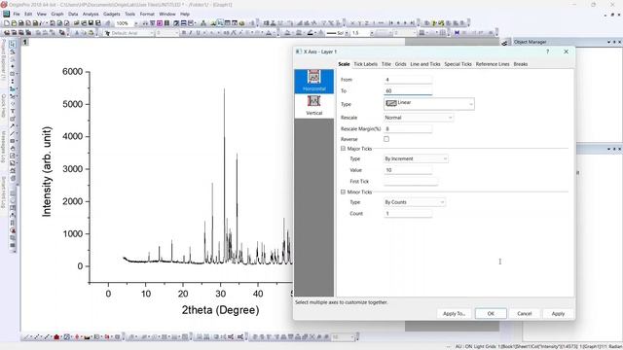Open the Messages Log side tab
Screen dimensions: 623x350
point(3,147)
